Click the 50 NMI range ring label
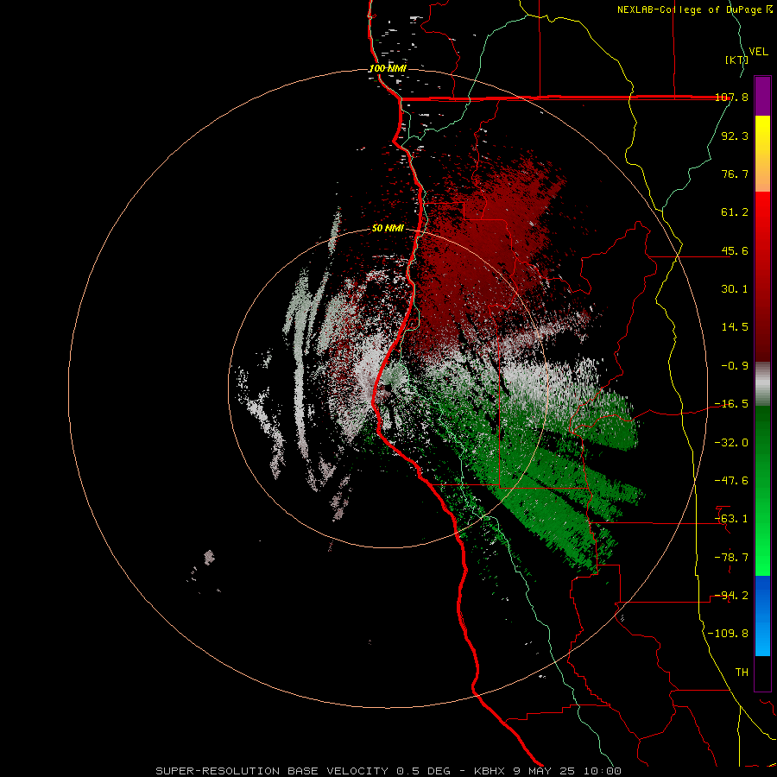777x777 pixels. [388, 229]
